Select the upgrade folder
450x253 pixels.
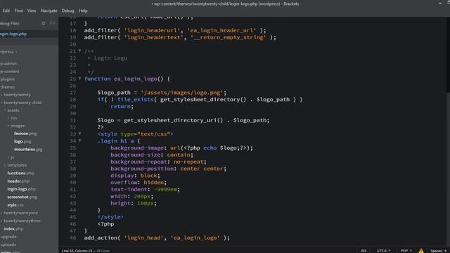(8, 237)
